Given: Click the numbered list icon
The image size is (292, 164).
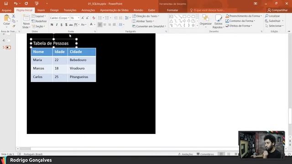Looking at the screenshot, I should pos(107,18).
